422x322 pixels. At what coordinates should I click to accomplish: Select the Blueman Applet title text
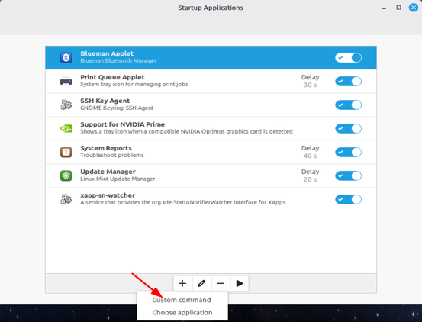pyautogui.click(x=107, y=53)
